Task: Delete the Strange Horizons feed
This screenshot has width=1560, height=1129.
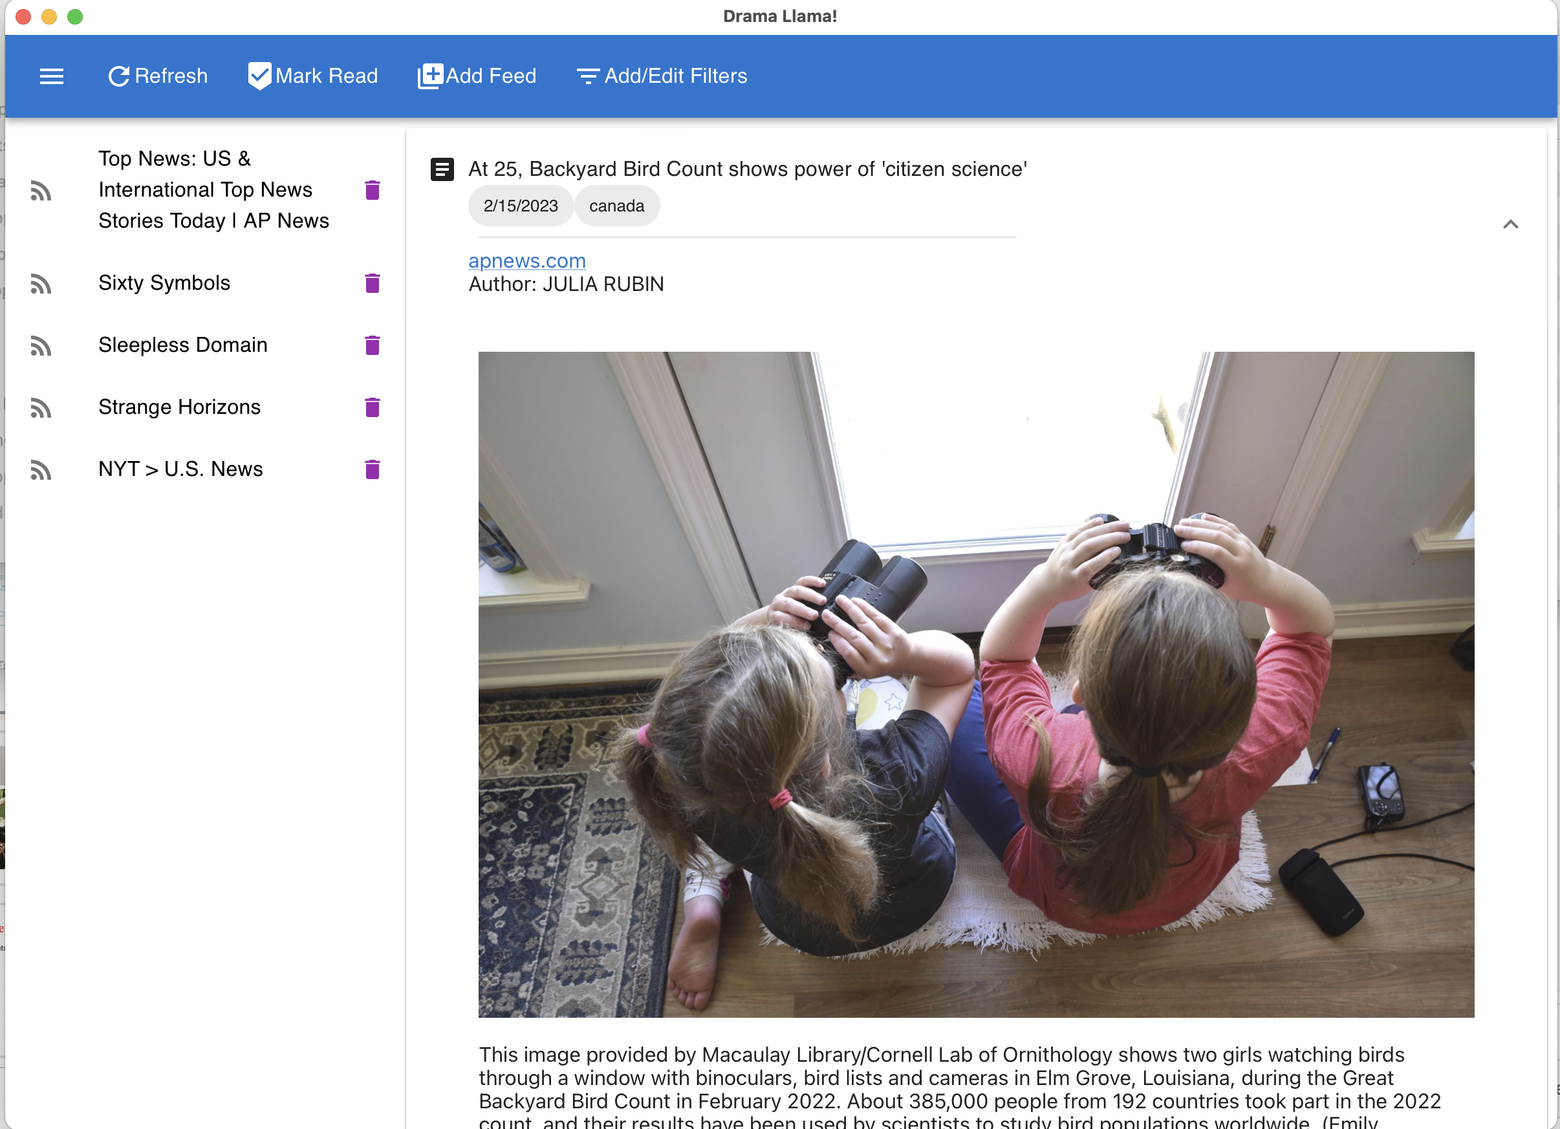Action: pyautogui.click(x=372, y=407)
